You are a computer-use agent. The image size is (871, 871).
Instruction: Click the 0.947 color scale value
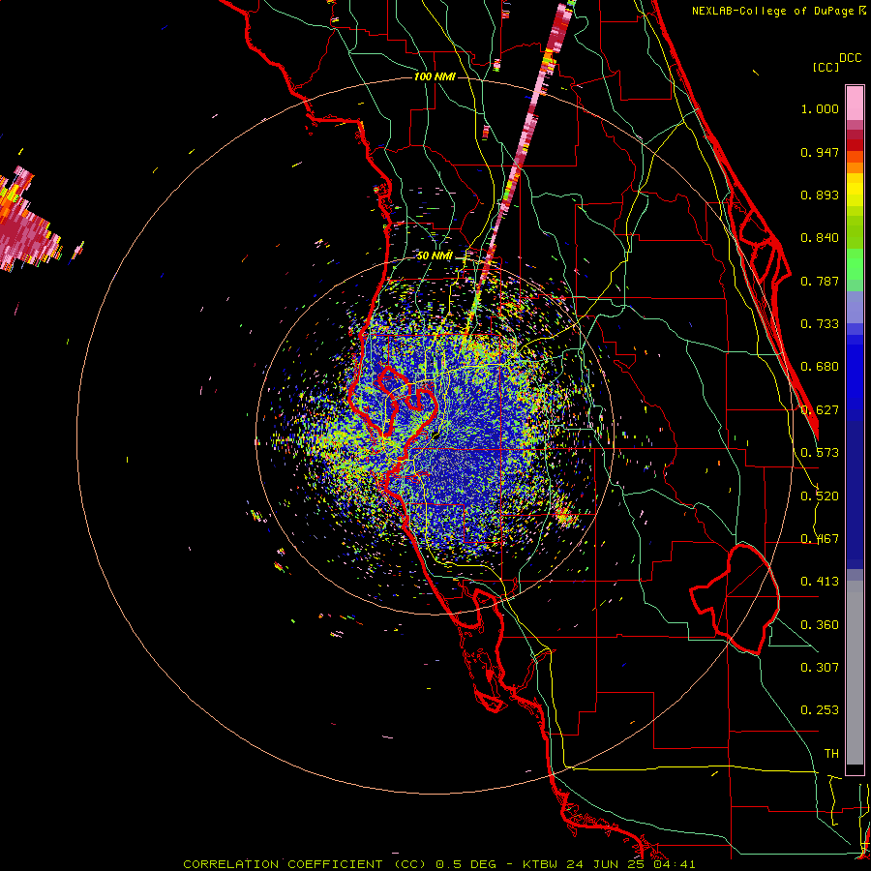coord(820,153)
